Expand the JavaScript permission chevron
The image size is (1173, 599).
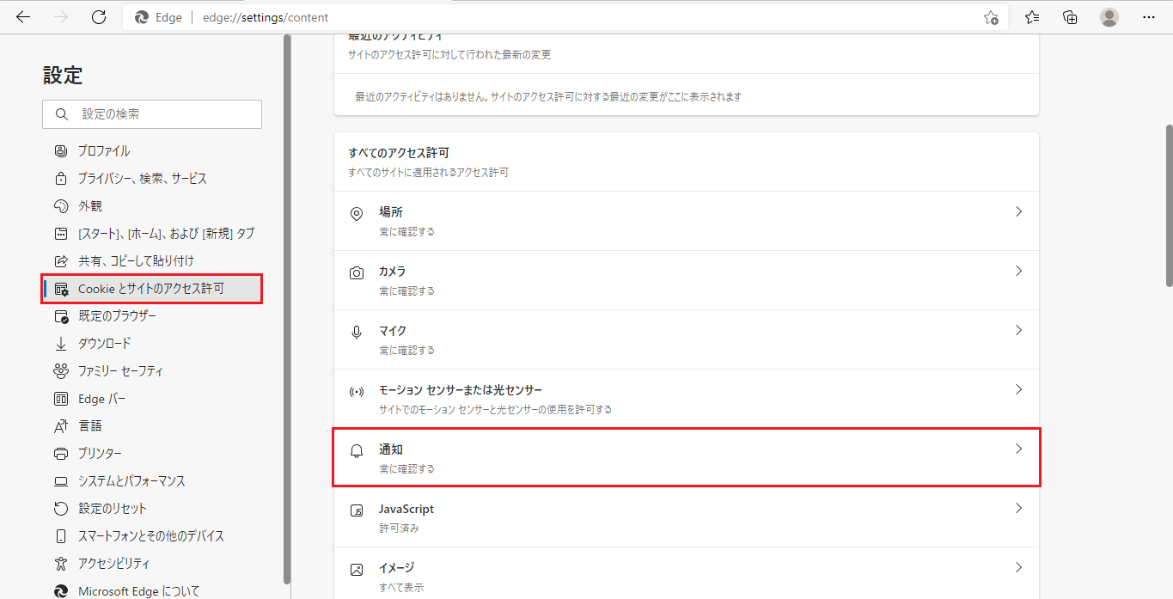1018,508
